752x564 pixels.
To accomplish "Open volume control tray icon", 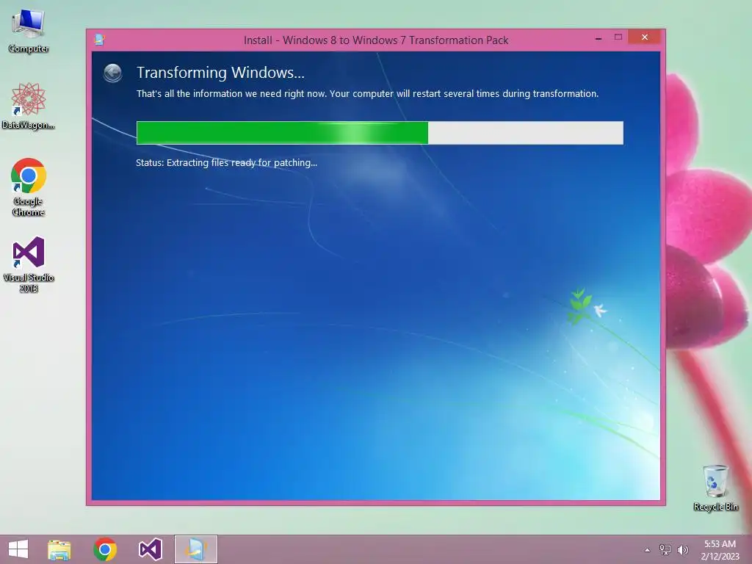I will coord(682,549).
